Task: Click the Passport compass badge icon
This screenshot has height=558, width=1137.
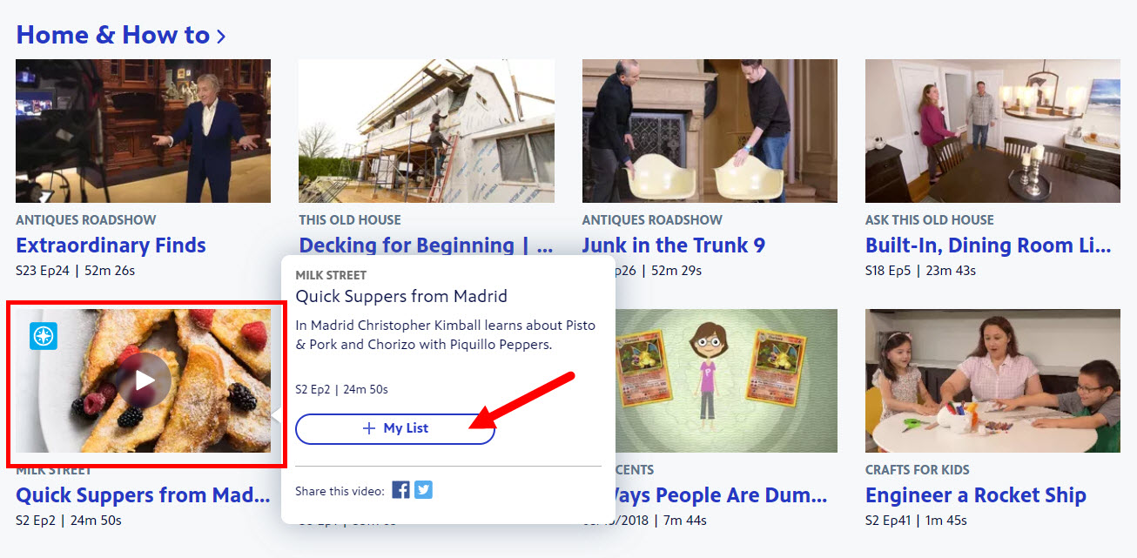Action: pos(43,337)
